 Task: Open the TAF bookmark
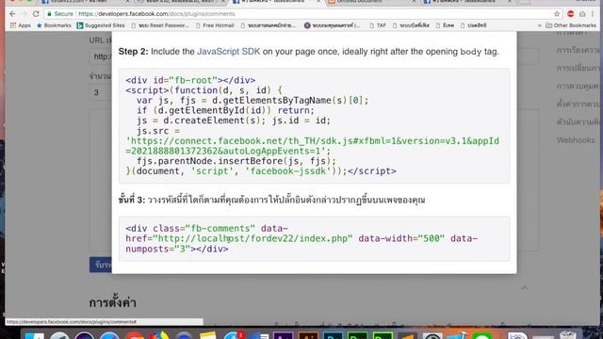378,25
